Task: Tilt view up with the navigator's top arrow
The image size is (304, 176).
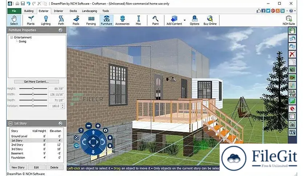Action: coord(93,132)
